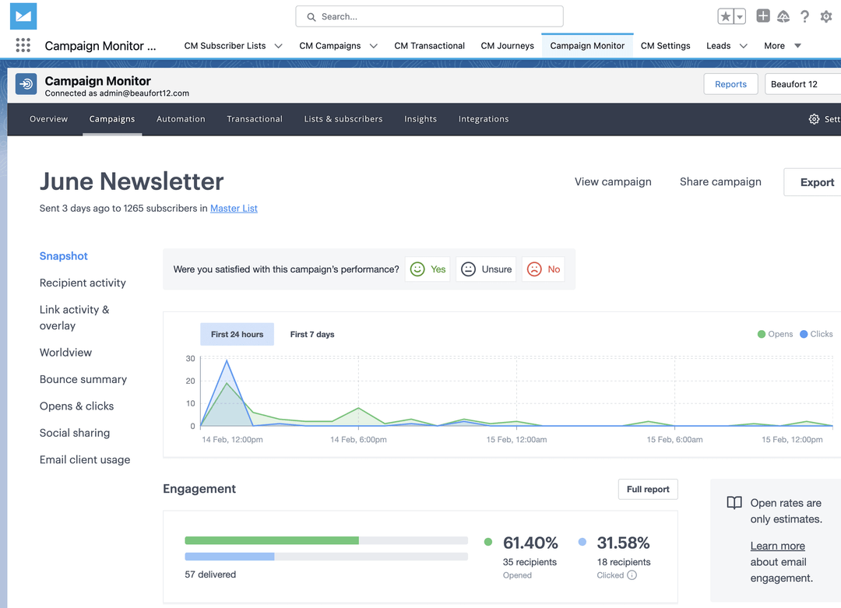Click the green Opened progress bar
Screen dimensions: 841x608
click(x=271, y=539)
